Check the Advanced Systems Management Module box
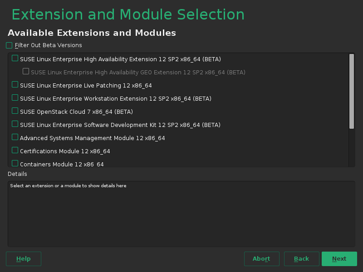This screenshot has width=363, height=272. [x=15, y=137]
